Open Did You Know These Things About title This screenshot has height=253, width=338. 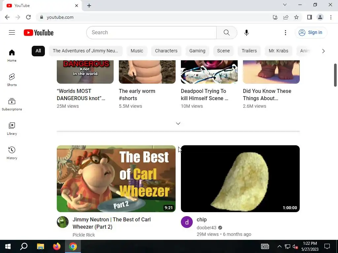267,95
